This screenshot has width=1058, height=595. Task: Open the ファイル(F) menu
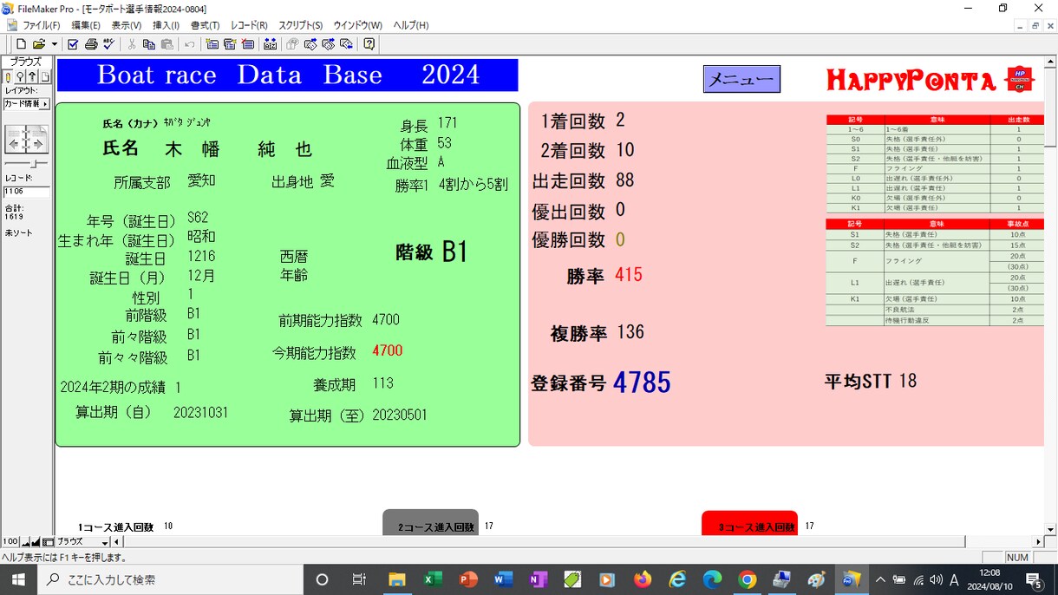coord(42,25)
